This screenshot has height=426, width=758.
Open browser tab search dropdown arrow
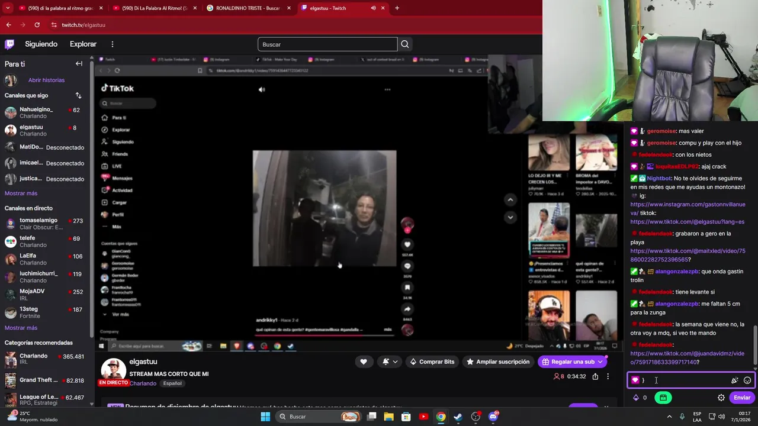(x=8, y=8)
